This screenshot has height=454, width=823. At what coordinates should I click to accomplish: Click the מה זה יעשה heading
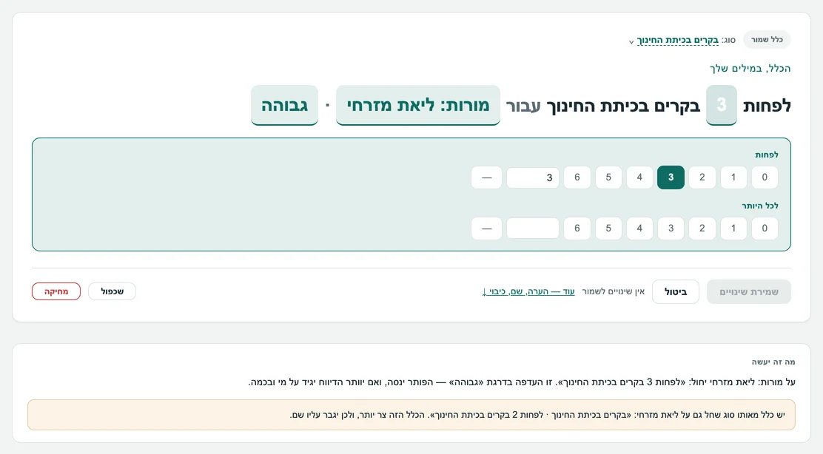point(773,362)
